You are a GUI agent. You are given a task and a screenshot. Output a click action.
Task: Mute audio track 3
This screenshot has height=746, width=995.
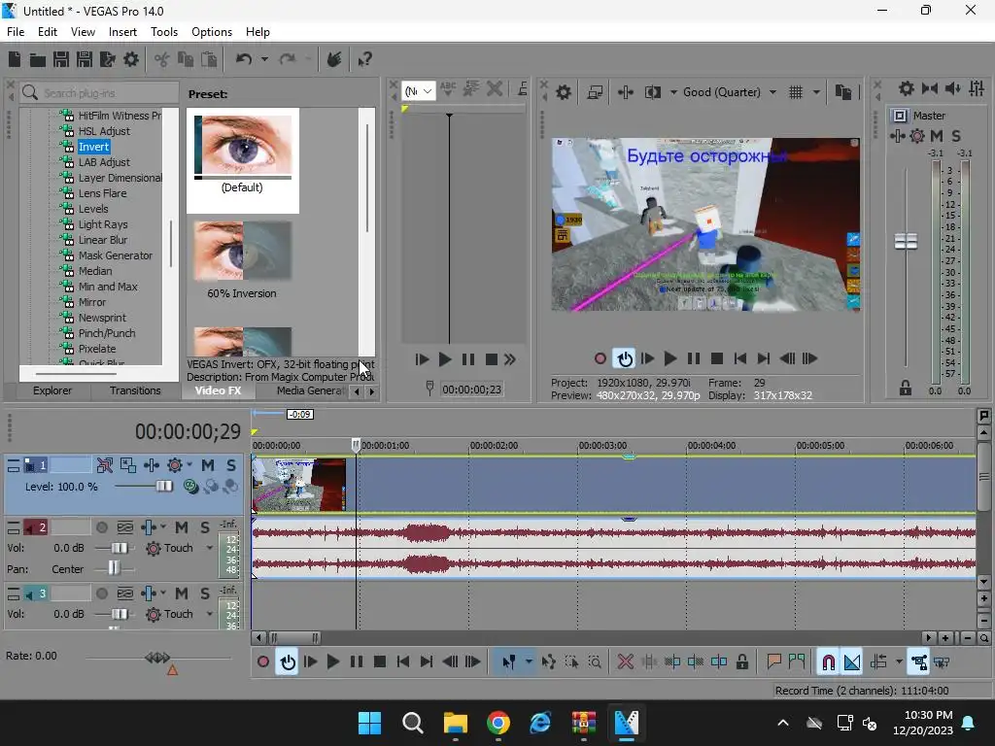coord(182,593)
